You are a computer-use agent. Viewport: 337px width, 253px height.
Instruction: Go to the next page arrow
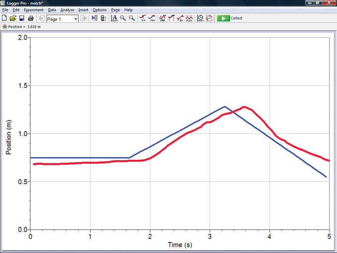[x=84, y=18]
